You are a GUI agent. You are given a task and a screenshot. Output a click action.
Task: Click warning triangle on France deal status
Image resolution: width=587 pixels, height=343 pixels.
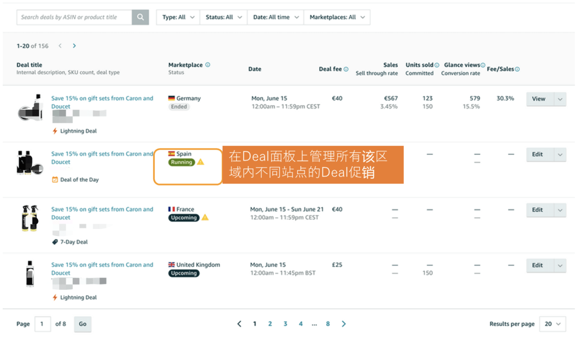(x=205, y=218)
